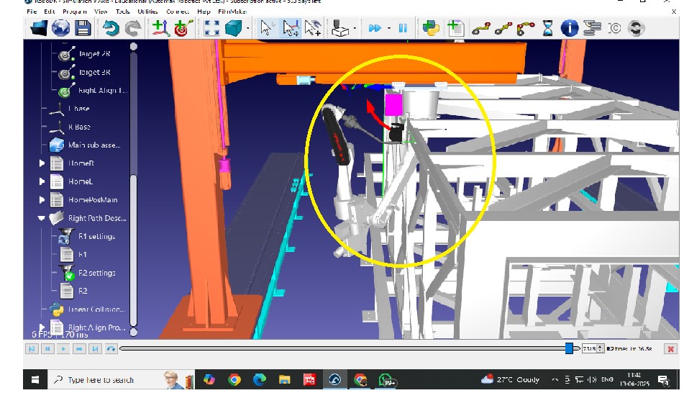
Task: Click the blue simulation timeline slider handle
Action: coord(569,349)
